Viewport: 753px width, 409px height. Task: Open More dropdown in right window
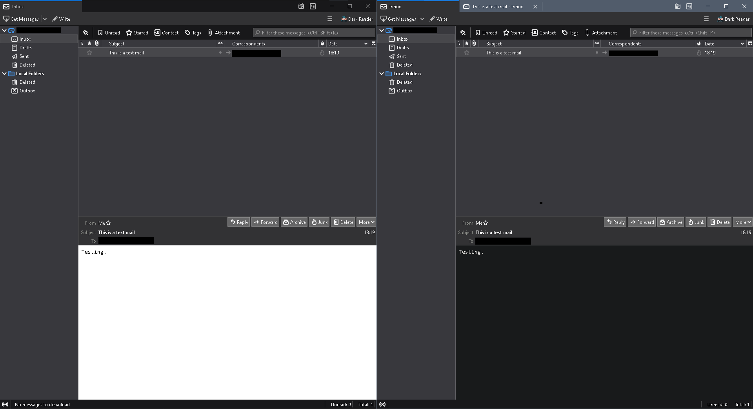point(743,222)
